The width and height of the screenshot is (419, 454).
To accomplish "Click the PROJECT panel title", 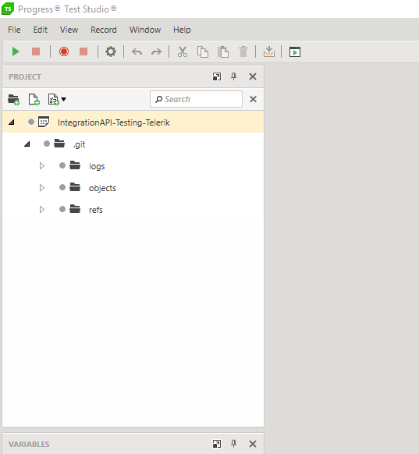I will [25, 76].
